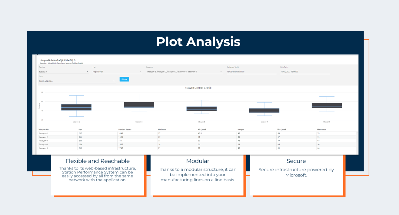Click the Bitiş Tarihi date field
The height and width of the screenshot is (215, 399).
coord(305,72)
